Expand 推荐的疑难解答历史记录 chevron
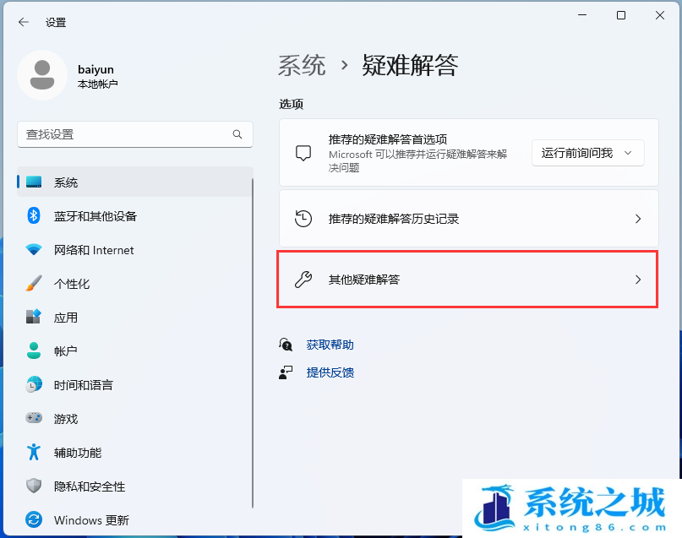This screenshot has width=682, height=538. pyautogui.click(x=638, y=219)
